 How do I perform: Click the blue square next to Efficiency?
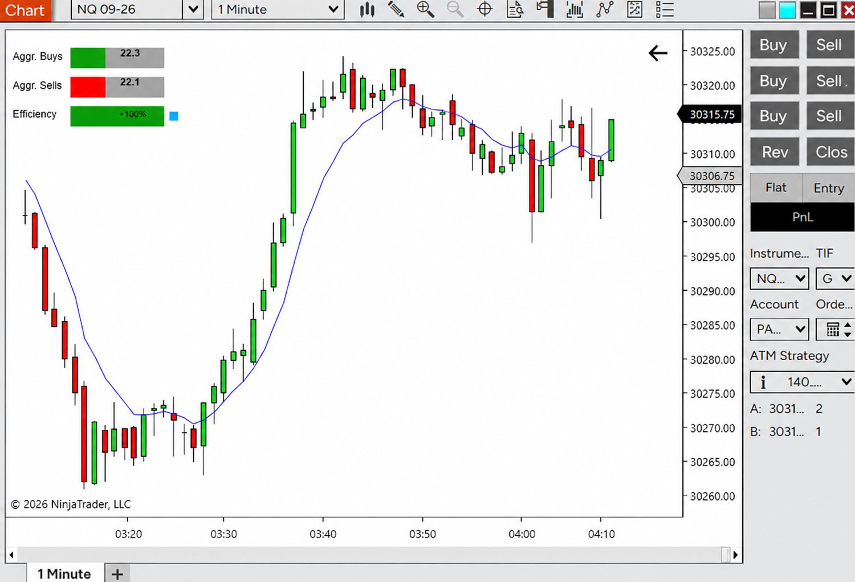click(x=174, y=116)
